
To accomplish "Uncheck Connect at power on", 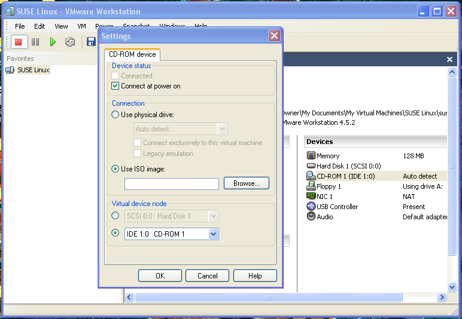I will click(x=115, y=86).
